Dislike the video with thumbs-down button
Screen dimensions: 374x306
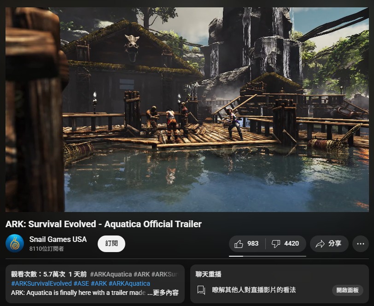286,244
